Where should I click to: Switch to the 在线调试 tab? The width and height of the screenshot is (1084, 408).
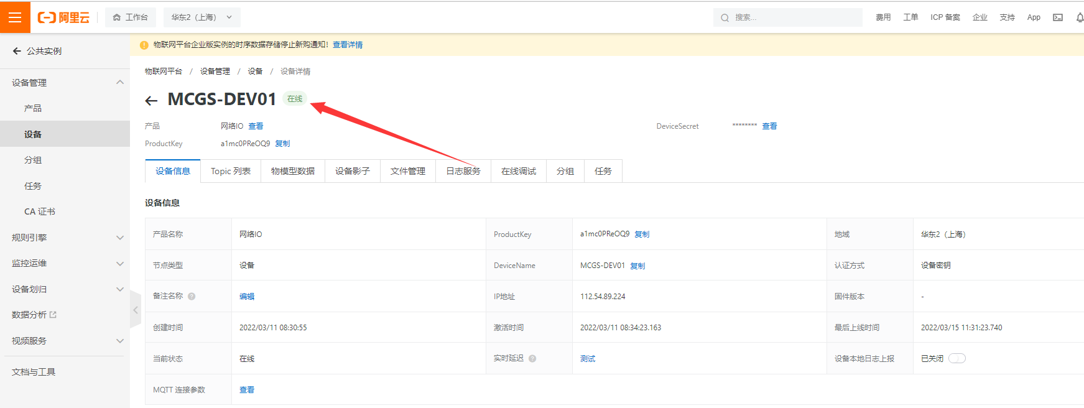point(519,171)
